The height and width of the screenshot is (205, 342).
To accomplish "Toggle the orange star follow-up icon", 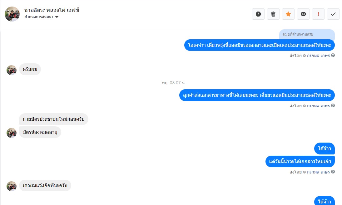I will 288,14.
